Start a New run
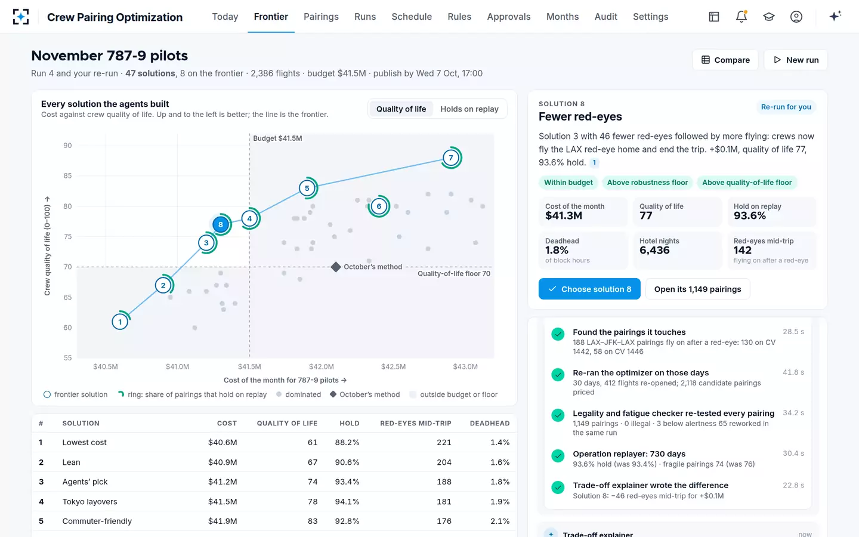The height and width of the screenshot is (537, 859). coord(796,60)
